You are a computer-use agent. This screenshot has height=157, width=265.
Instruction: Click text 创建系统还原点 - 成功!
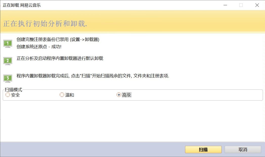[39, 47]
